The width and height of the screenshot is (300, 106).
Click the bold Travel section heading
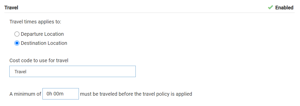tap(11, 8)
